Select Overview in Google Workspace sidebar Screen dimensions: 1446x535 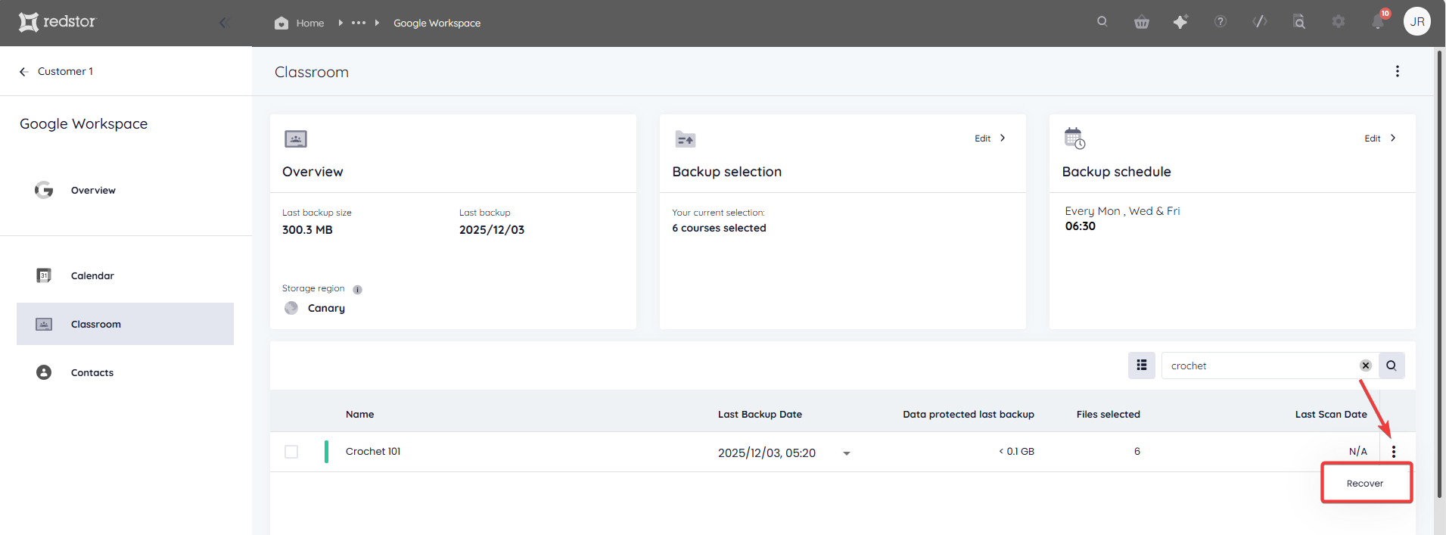pos(93,191)
